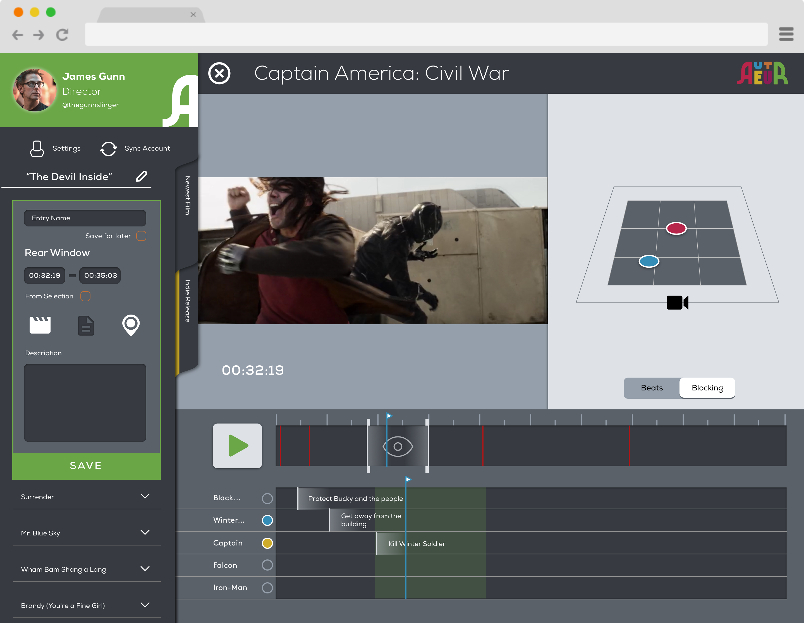Viewport: 804px width, 623px height.
Task: Close the film with the circled X icon
Action: 219,74
